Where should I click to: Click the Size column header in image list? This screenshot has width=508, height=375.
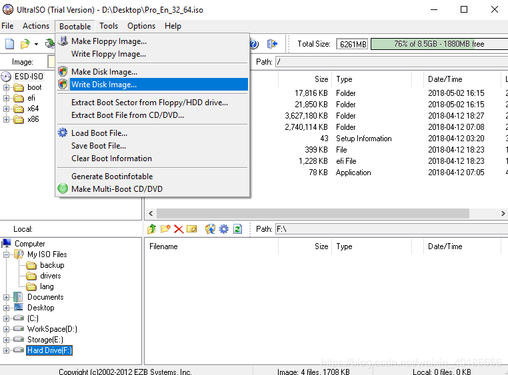click(305, 79)
